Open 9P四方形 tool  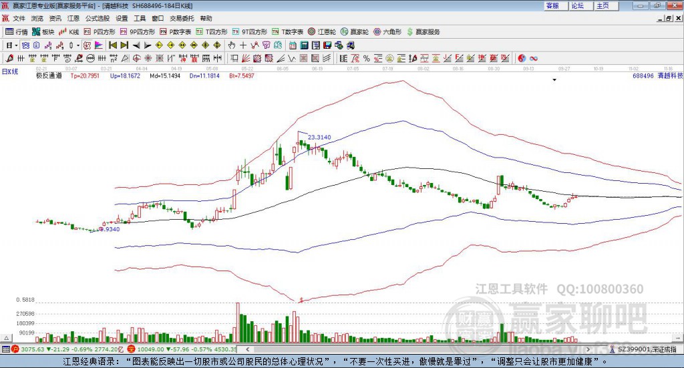[138, 32]
